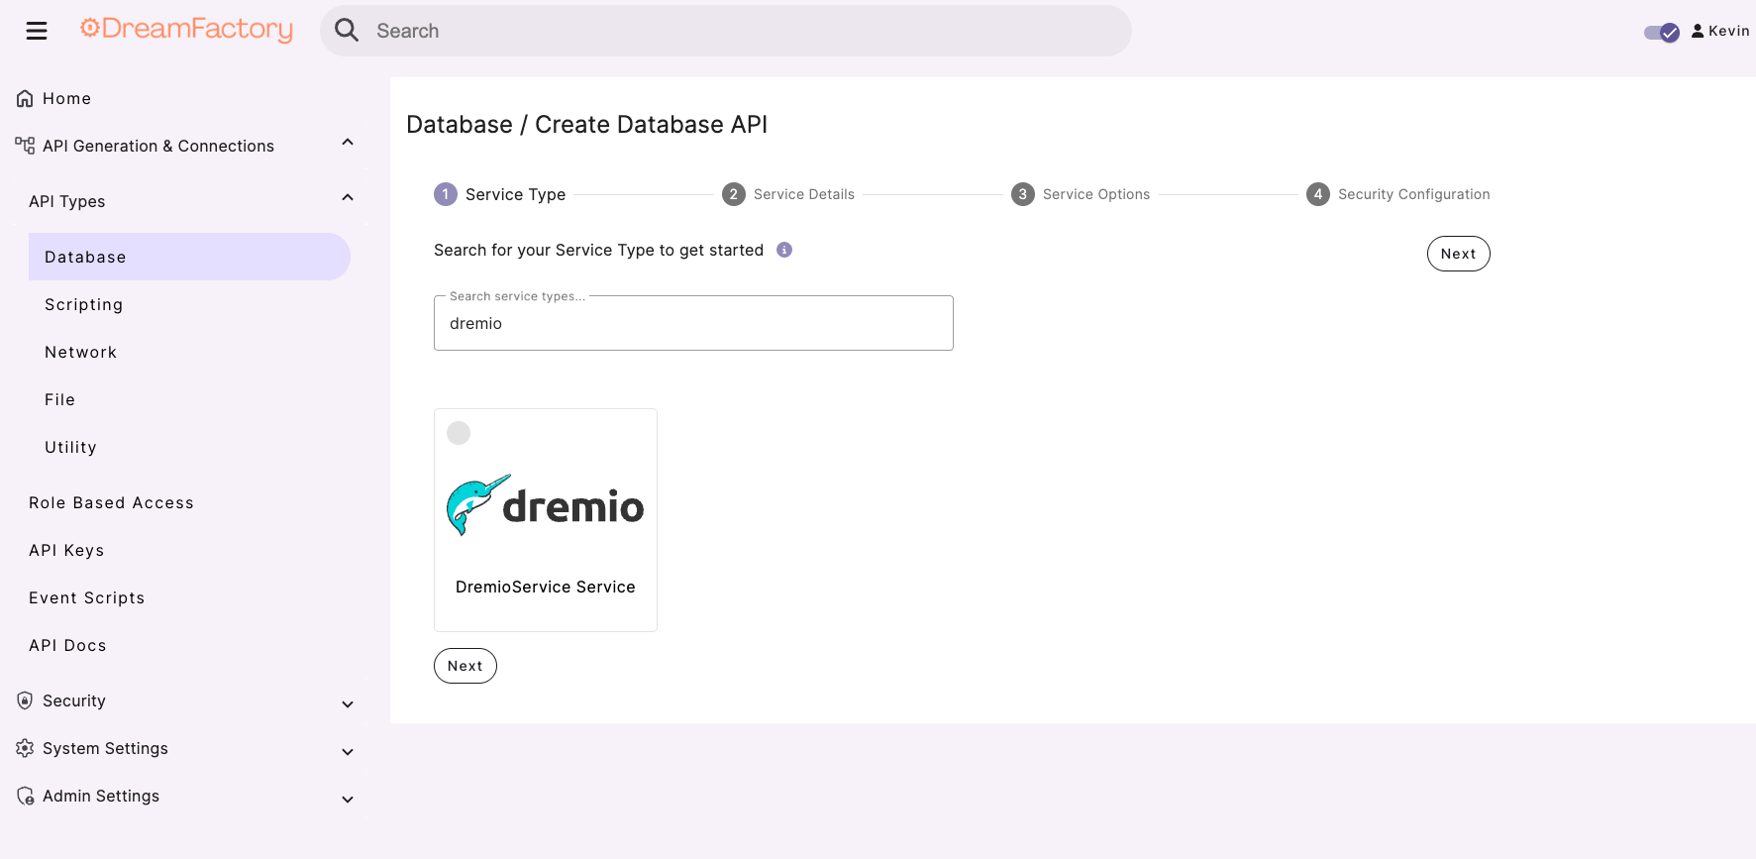Expand the Security section chevron
The height and width of the screenshot is (859, 1756).
coord(348,704)
